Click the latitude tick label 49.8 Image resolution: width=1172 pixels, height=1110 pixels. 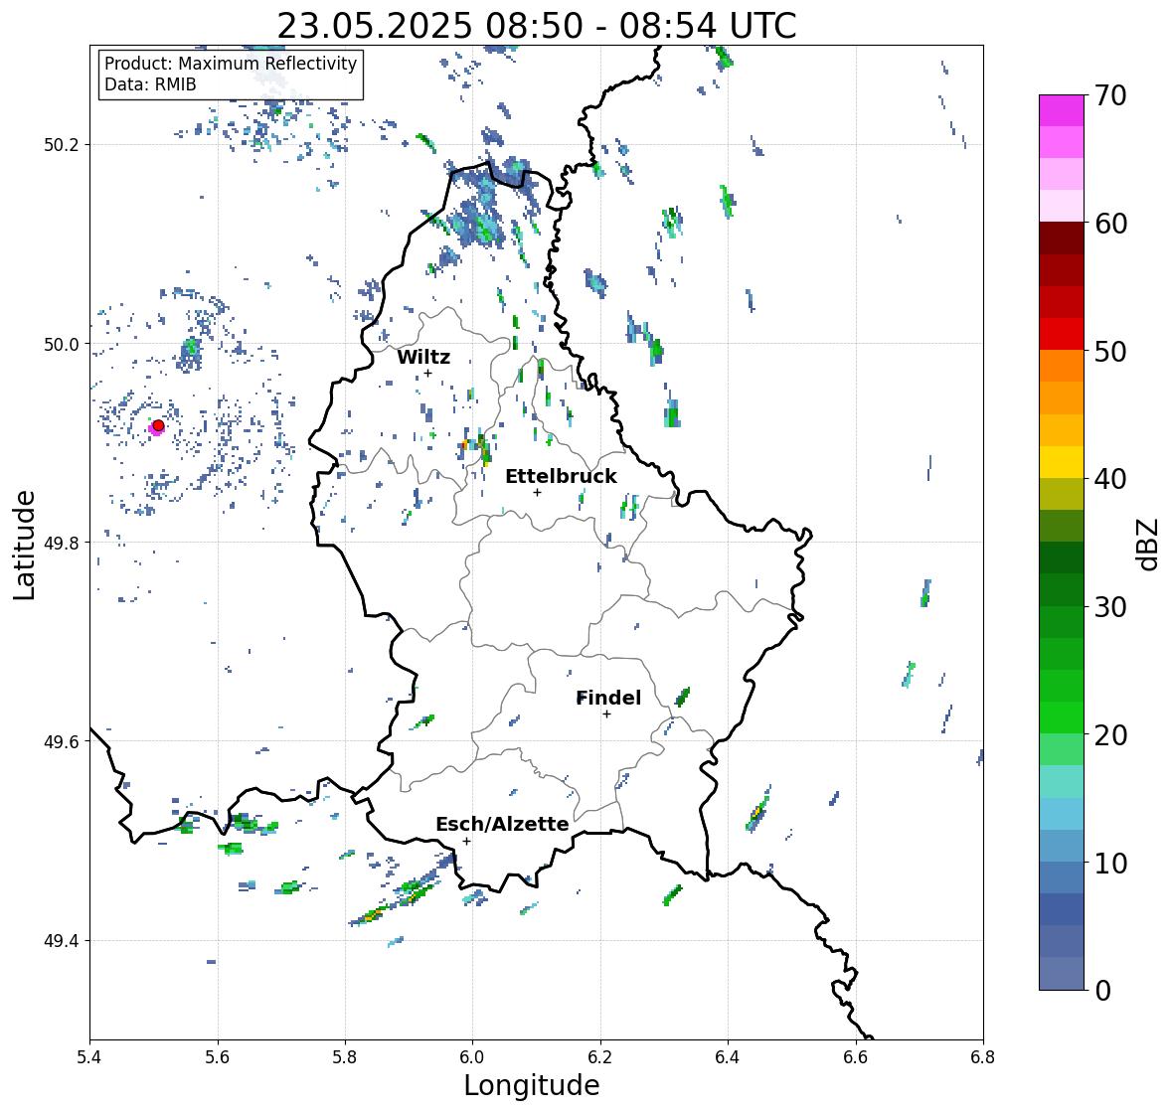[62, 543]
